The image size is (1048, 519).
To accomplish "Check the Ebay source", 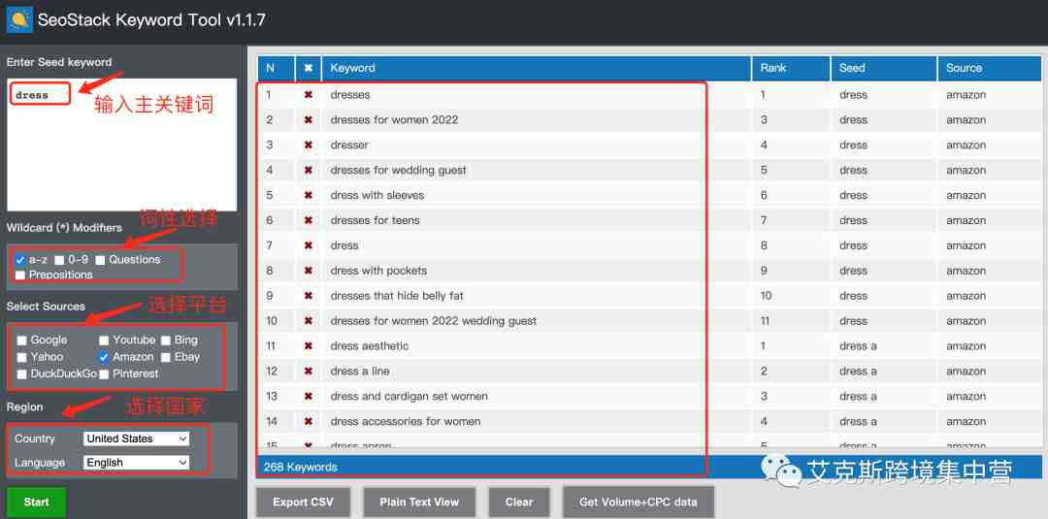I will coord(166,357).
